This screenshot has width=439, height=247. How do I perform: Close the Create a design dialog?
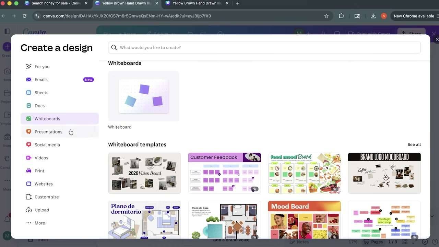(x=437, y=39)
